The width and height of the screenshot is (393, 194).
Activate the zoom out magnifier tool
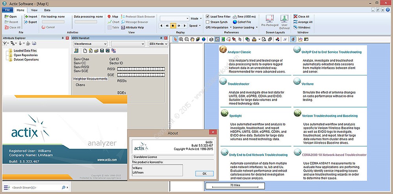coord(186,39)
